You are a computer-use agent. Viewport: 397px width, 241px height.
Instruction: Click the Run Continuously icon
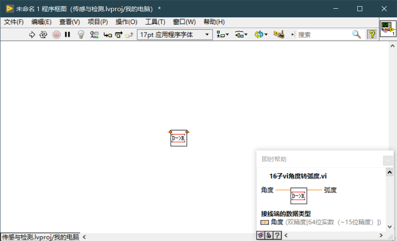click(43, 35)
